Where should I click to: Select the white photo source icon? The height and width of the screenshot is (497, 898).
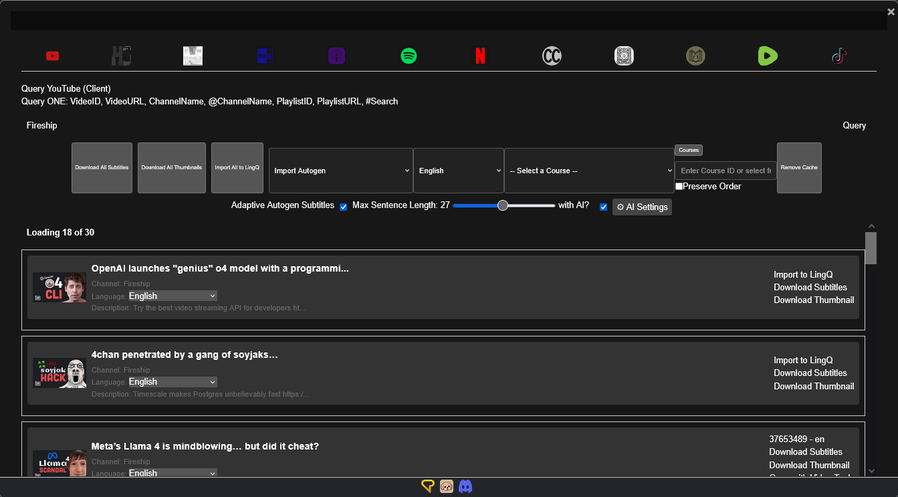pos(193,56)
